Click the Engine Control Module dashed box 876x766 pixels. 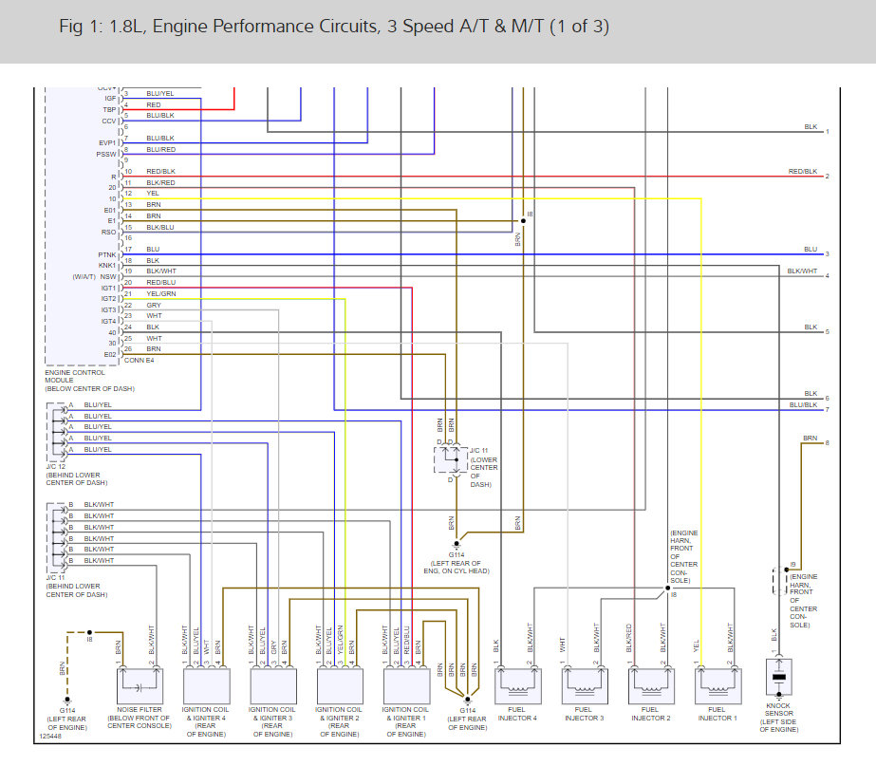point(83,226)
